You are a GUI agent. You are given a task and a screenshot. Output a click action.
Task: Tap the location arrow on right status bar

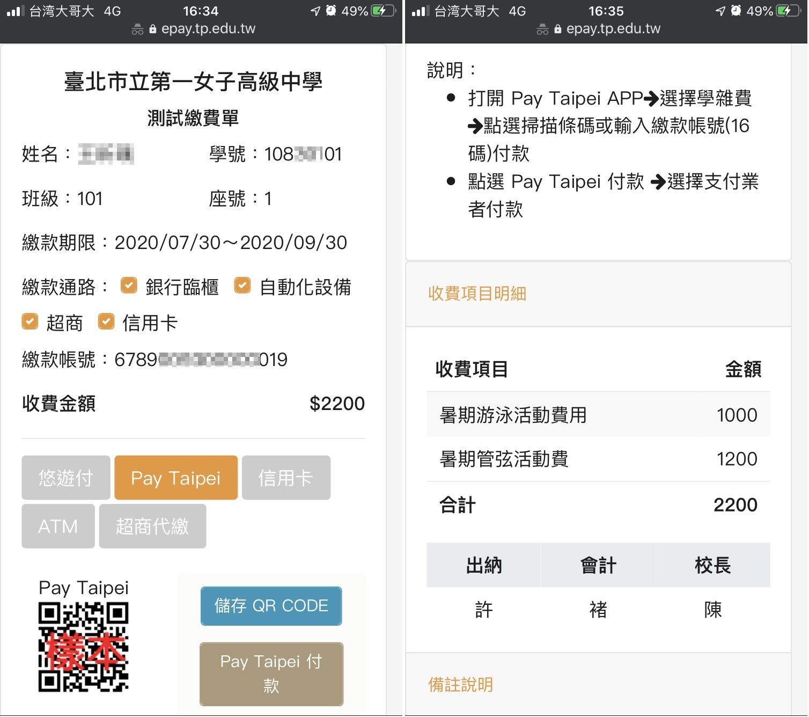click(x=721, y=11)
